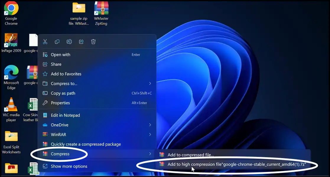Choose Open with from context menu
The width and height of the screenshot is (330, 177).
tap(97, 54)
